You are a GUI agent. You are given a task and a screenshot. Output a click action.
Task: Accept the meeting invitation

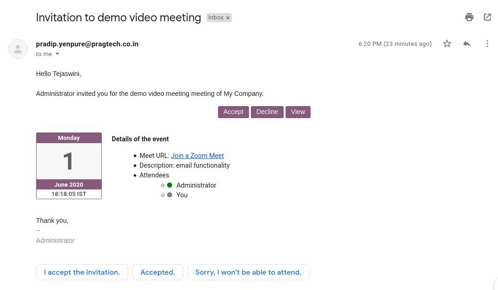233,112
